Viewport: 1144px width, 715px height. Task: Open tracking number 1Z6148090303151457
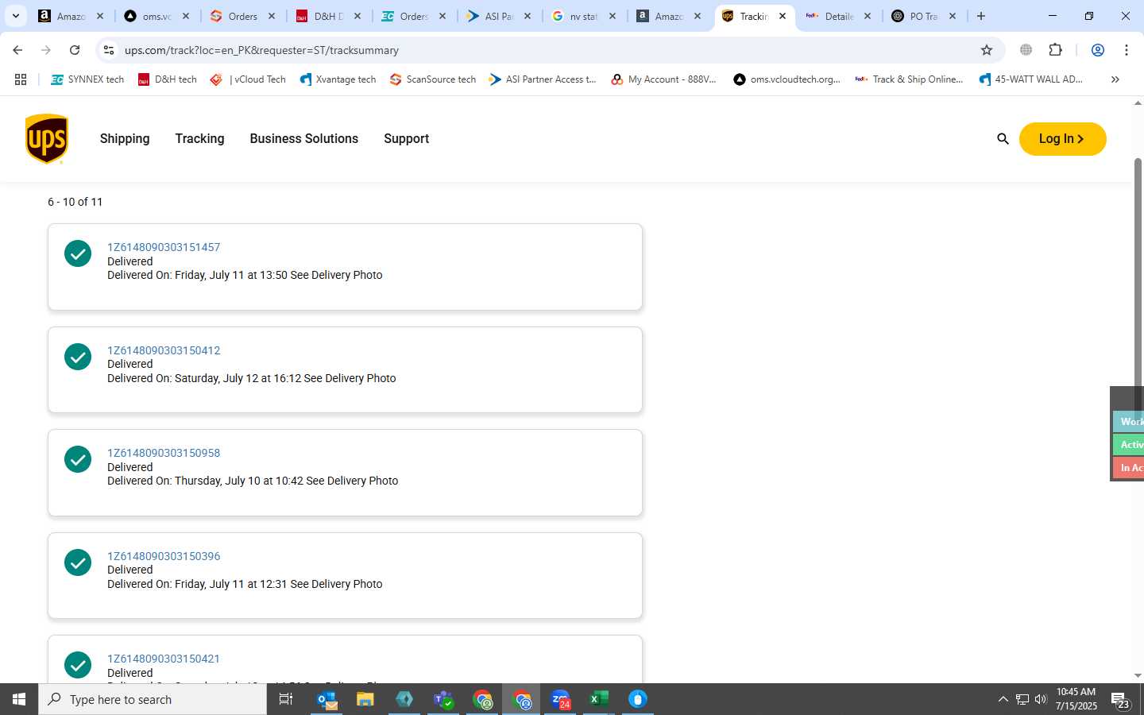click(164, 247)
